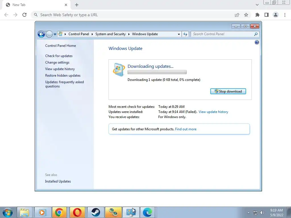Open the recent pages dropdown arrow
This screenshot has width=291, height=218.
point(55,34)
